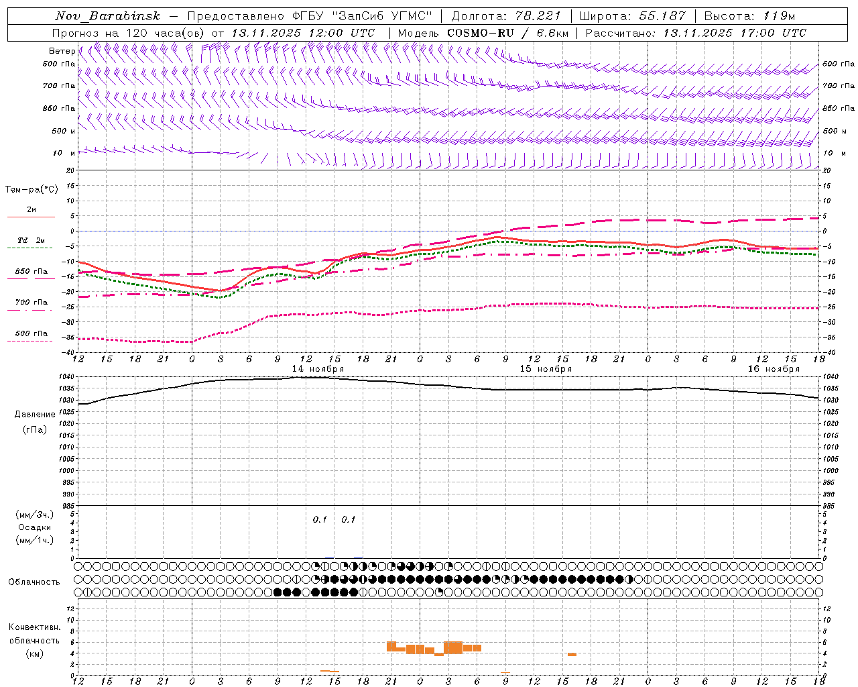This screenshot has width=858, height=687.
Task: Click the 'Давление' pressure panel label
Action: (35, 415)
